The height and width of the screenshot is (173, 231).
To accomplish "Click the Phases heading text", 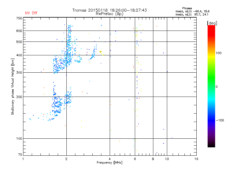I will 187,8.
